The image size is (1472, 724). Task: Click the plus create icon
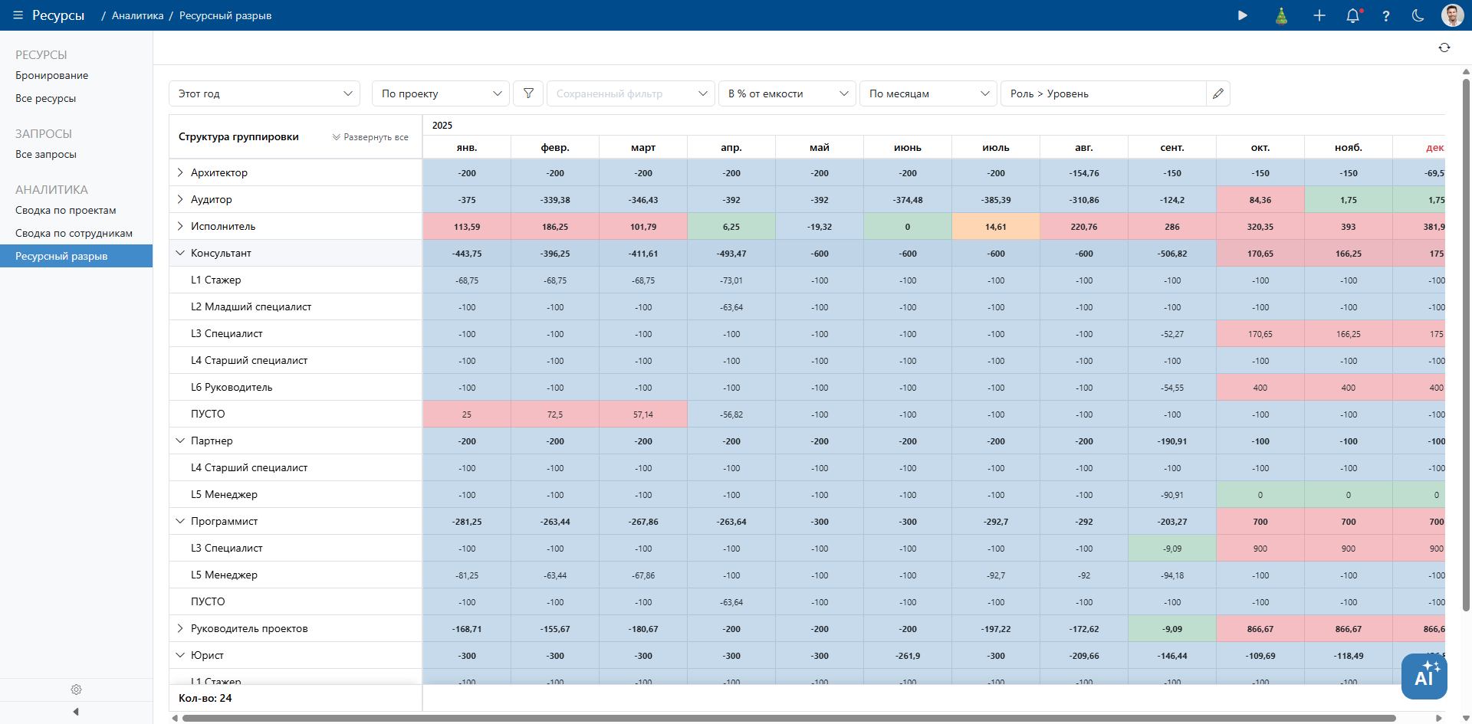1319,15
